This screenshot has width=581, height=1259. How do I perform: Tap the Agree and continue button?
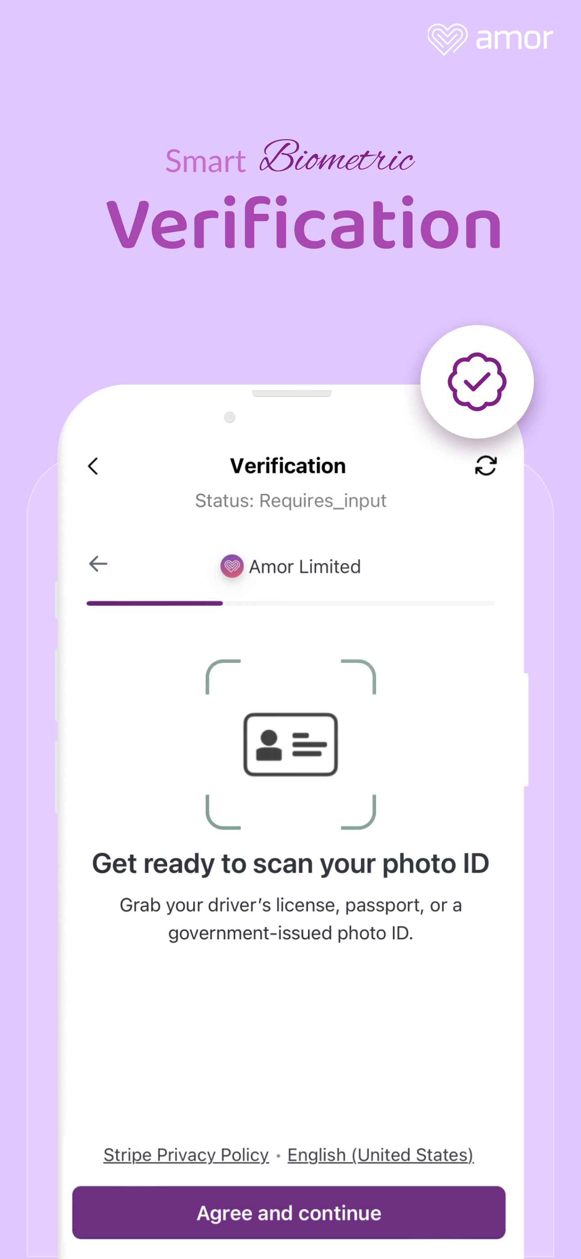[289, 1212]
